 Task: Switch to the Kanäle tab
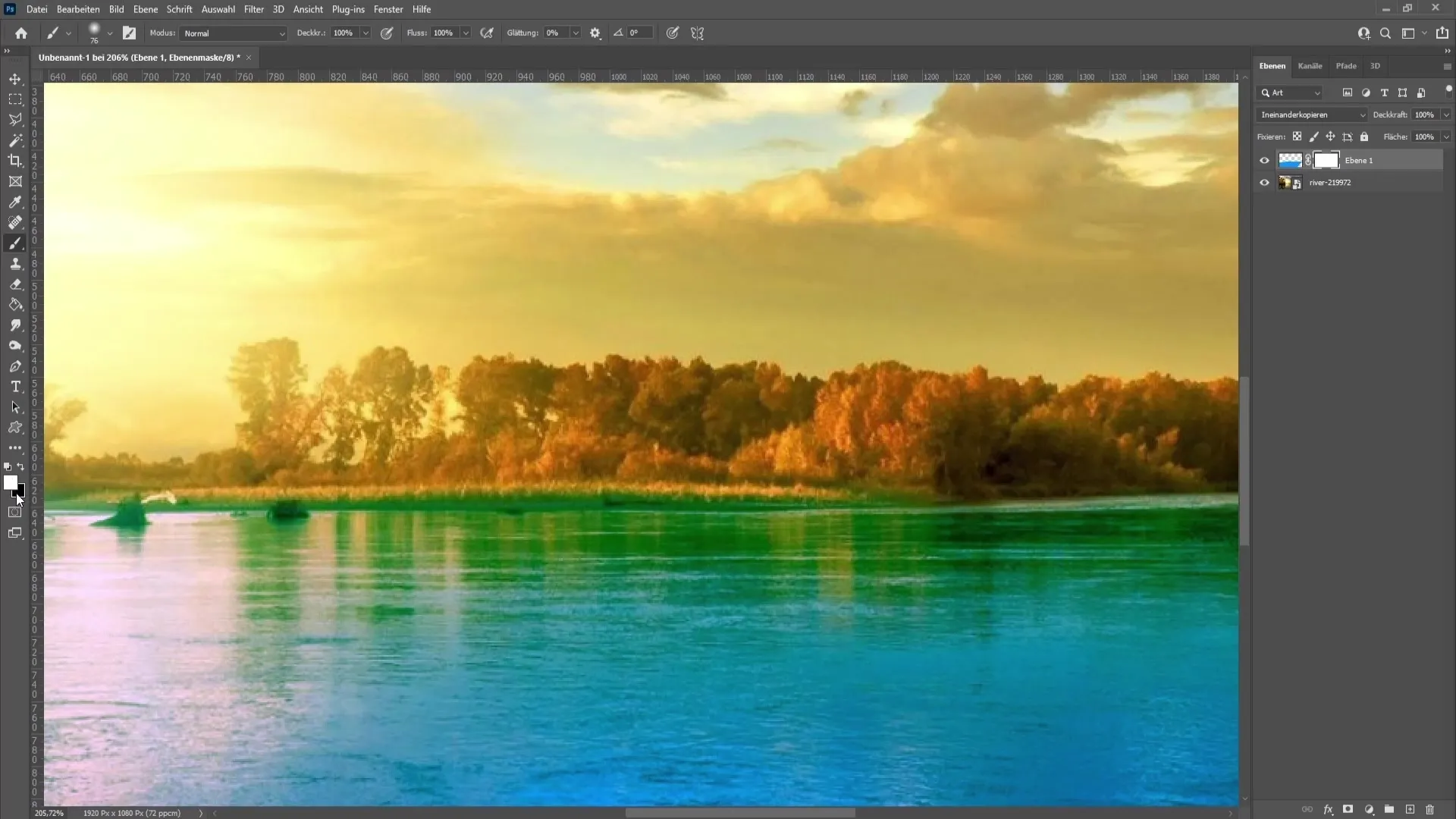[x=1310, y=65]
